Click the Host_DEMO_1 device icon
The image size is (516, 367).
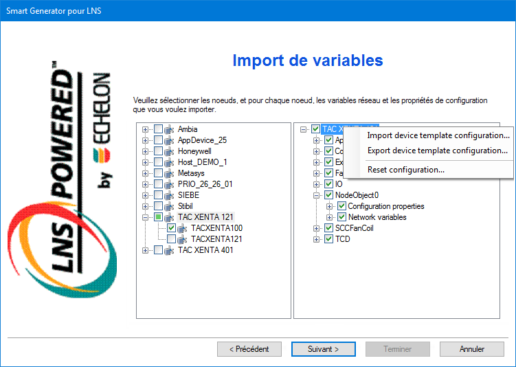click(169, 162)
